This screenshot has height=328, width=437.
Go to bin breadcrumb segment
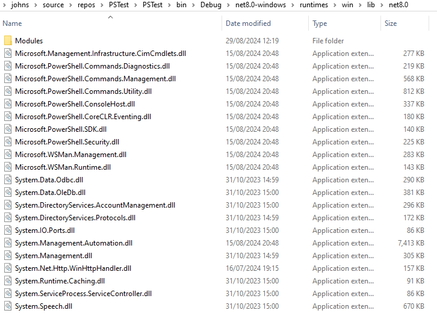pyautogui.click(x=181, y=5)
